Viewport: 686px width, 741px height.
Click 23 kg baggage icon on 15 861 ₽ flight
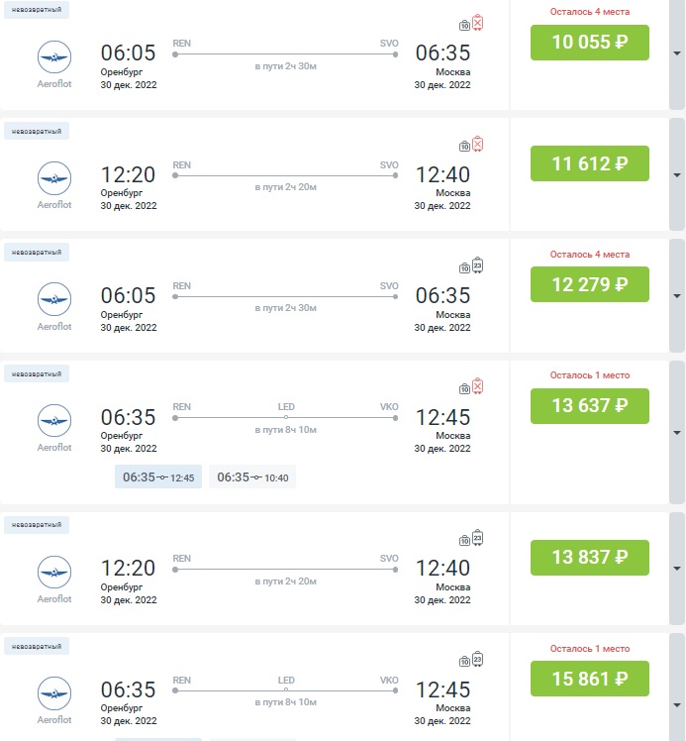pyautogui.click(x=477, y=660)
